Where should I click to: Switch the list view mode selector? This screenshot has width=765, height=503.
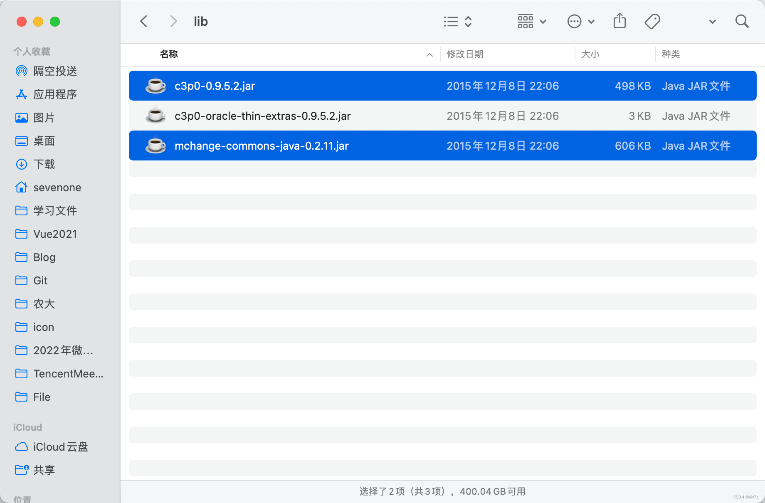click(x=457, y=22)
